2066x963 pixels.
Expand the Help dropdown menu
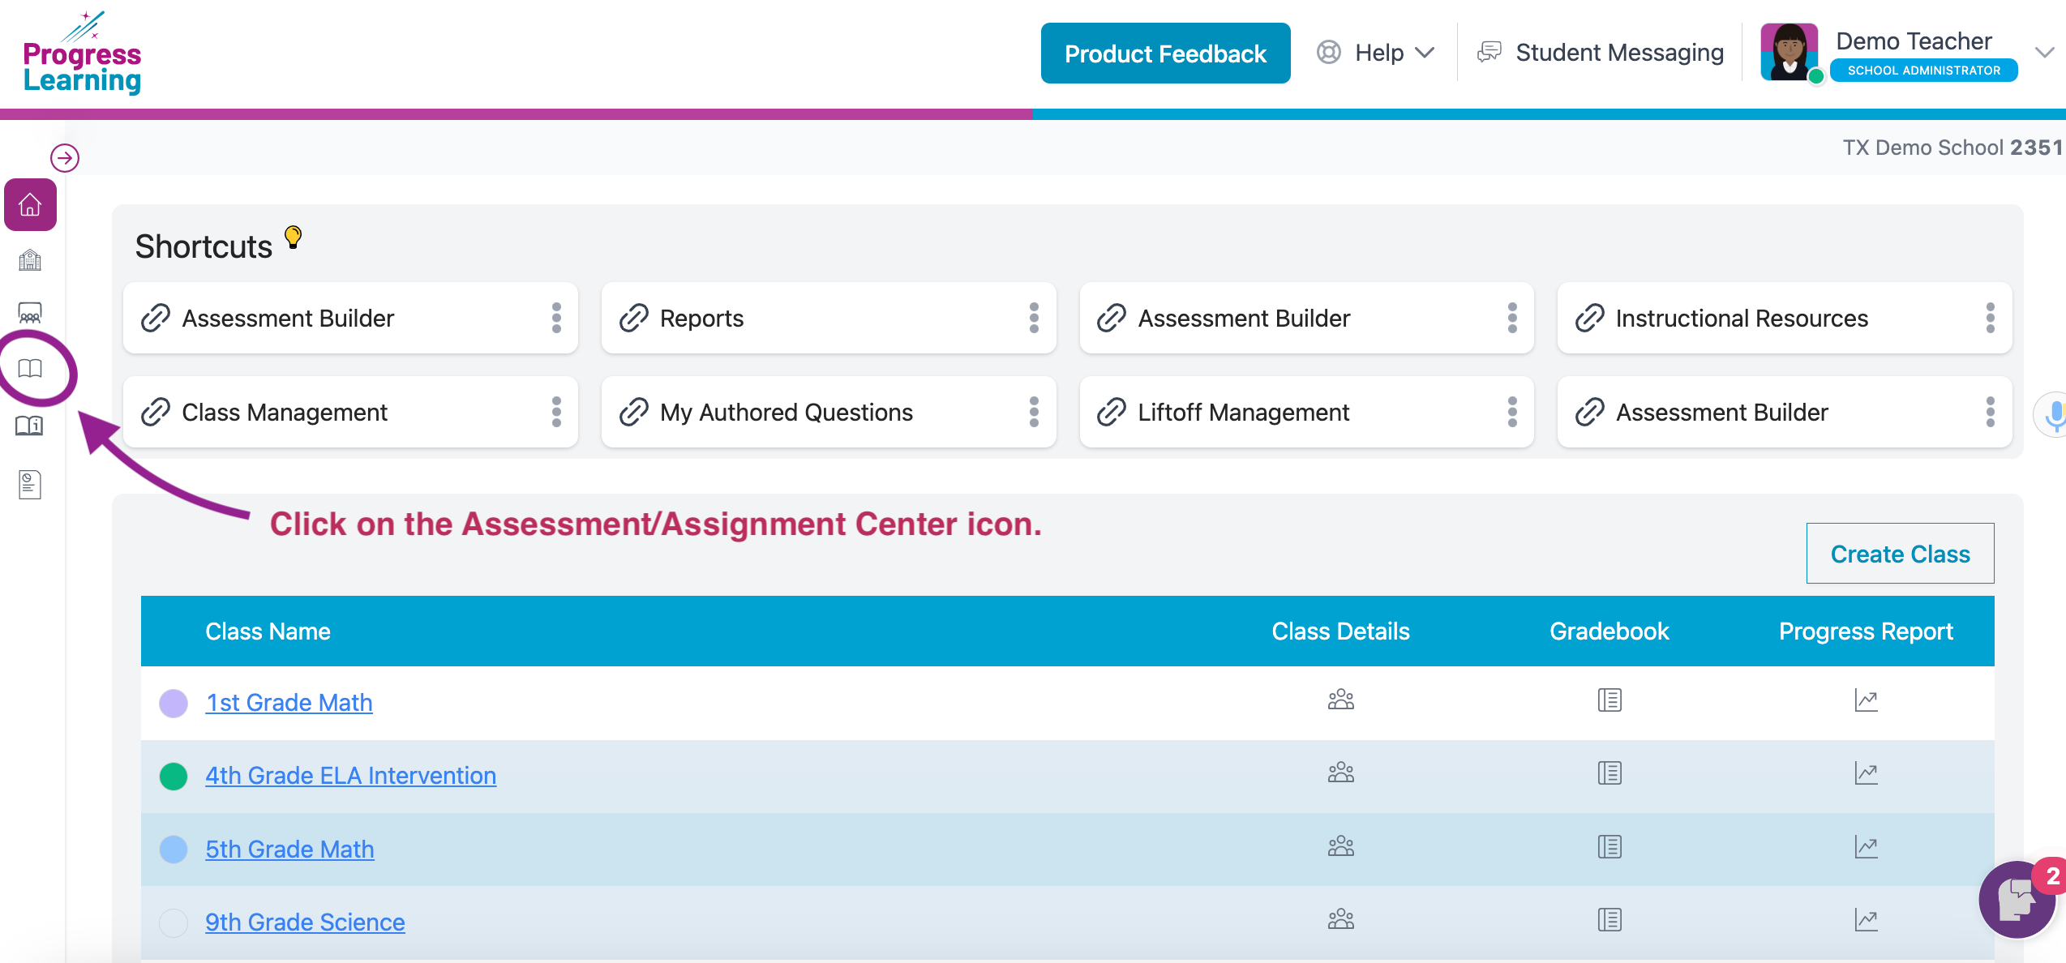pos(1375,53)
